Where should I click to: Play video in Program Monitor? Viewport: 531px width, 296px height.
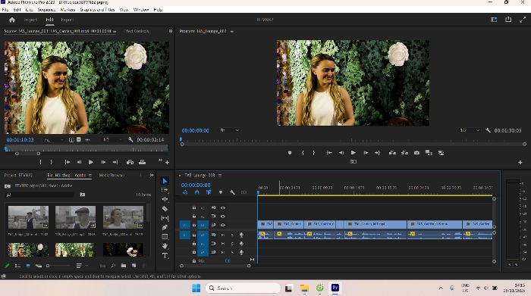353,153
